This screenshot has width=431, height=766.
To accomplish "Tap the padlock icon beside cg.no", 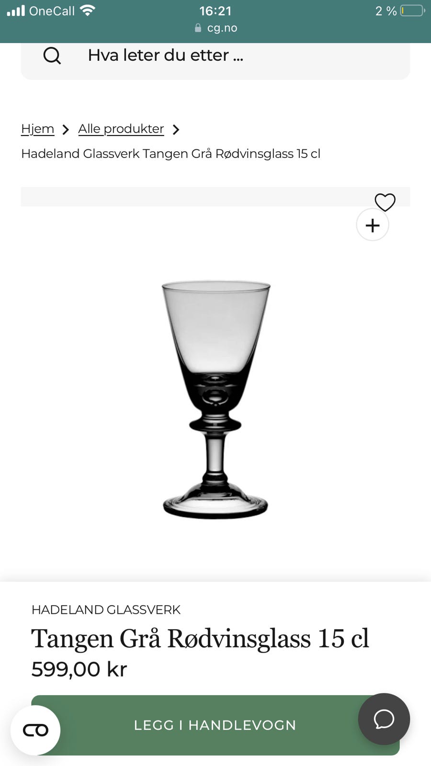I will 198,28.
